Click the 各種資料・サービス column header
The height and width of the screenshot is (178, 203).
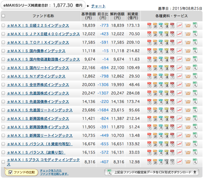(171, 16)
